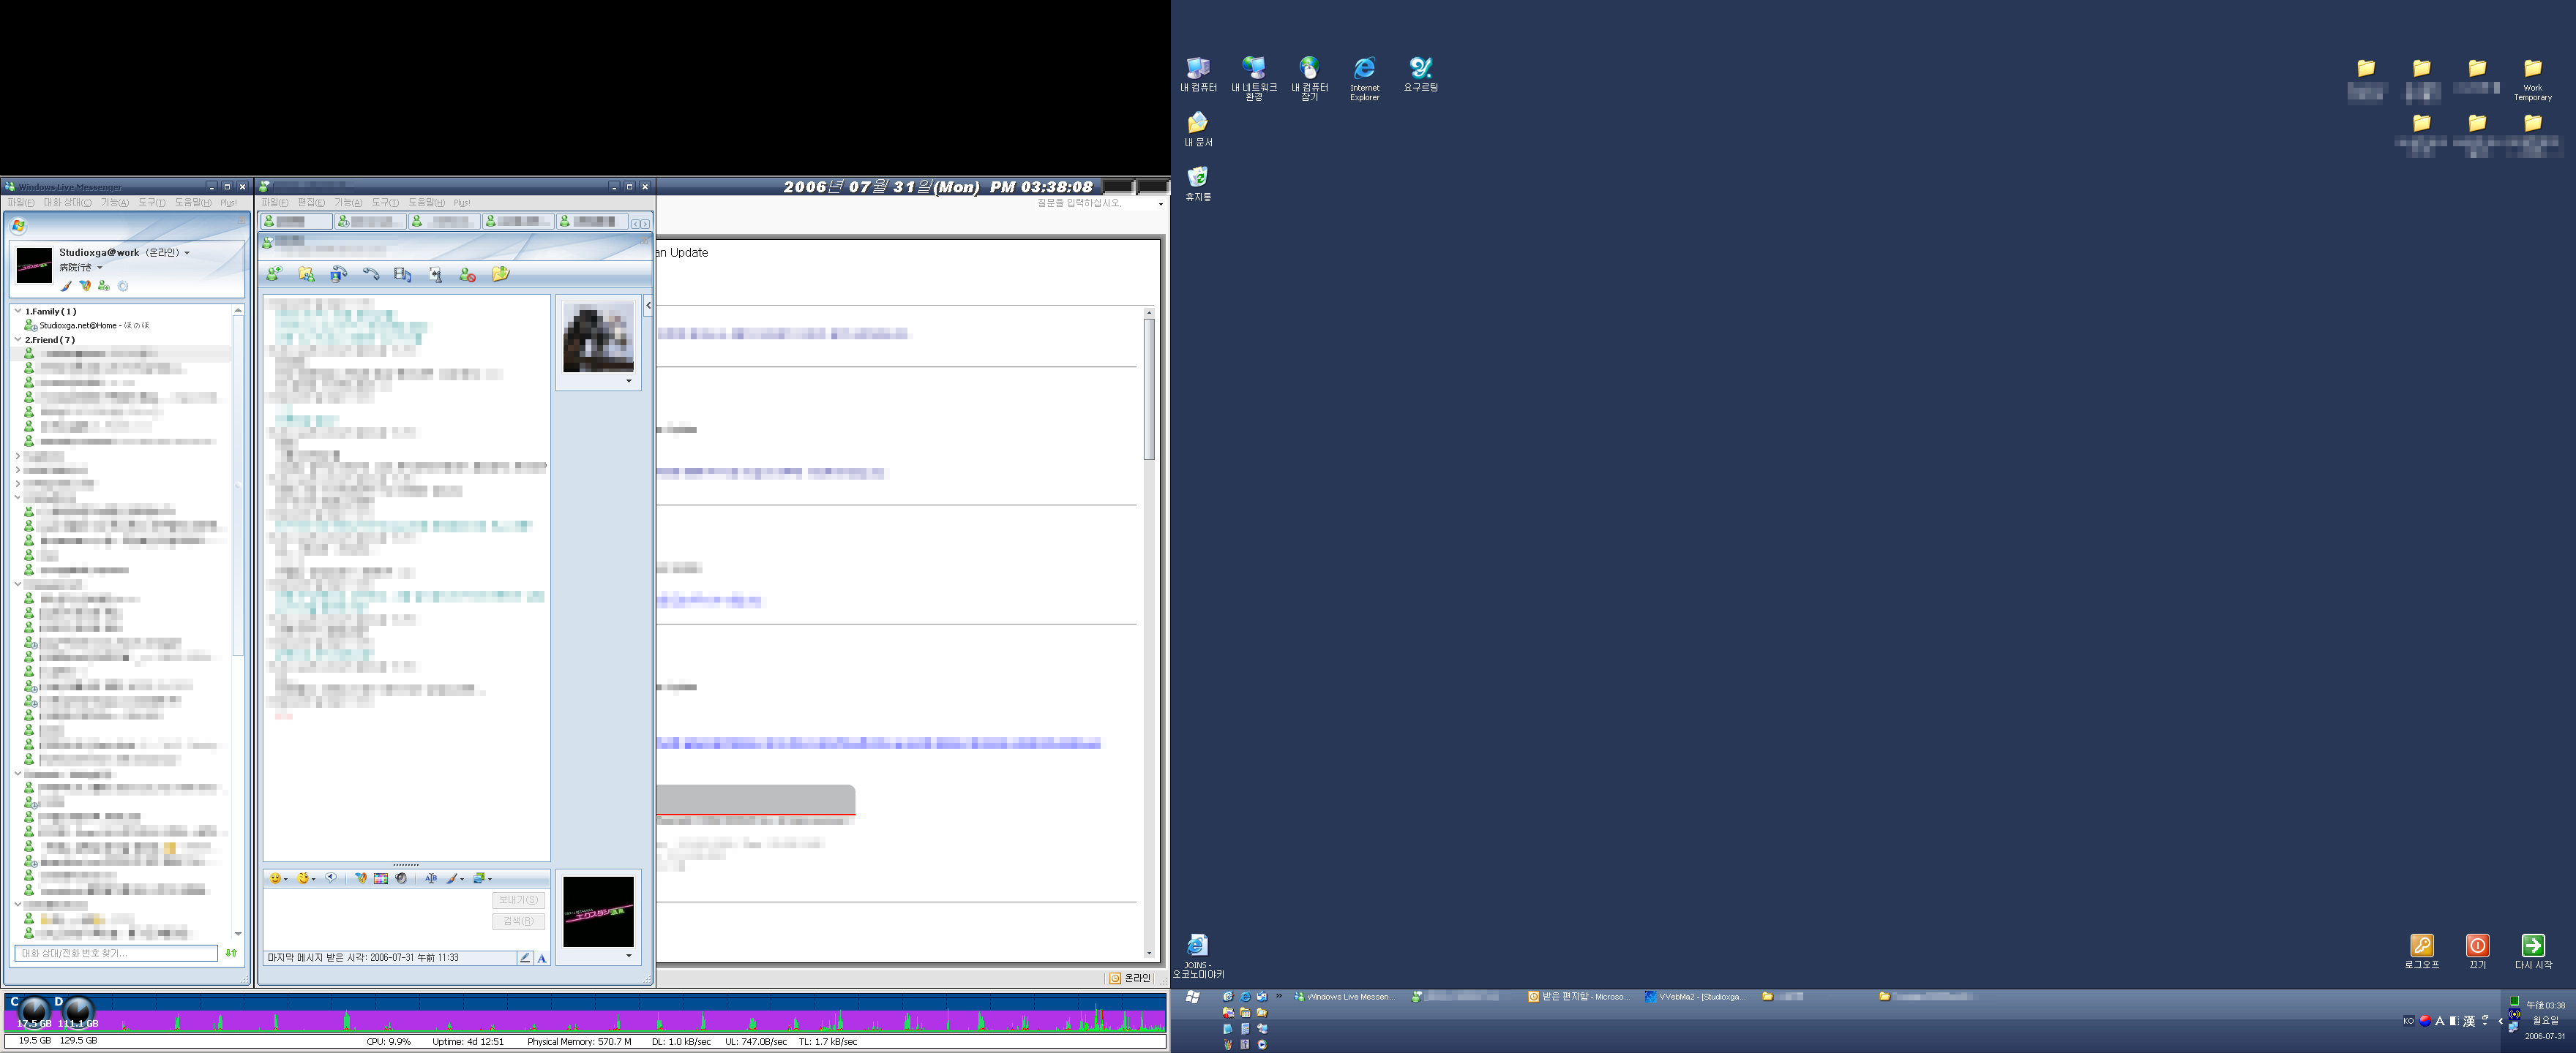Viewport: 2576px width, 1053px height.
Task: Send a nudge with the speech bubble icon
Action: pos(331,878)
